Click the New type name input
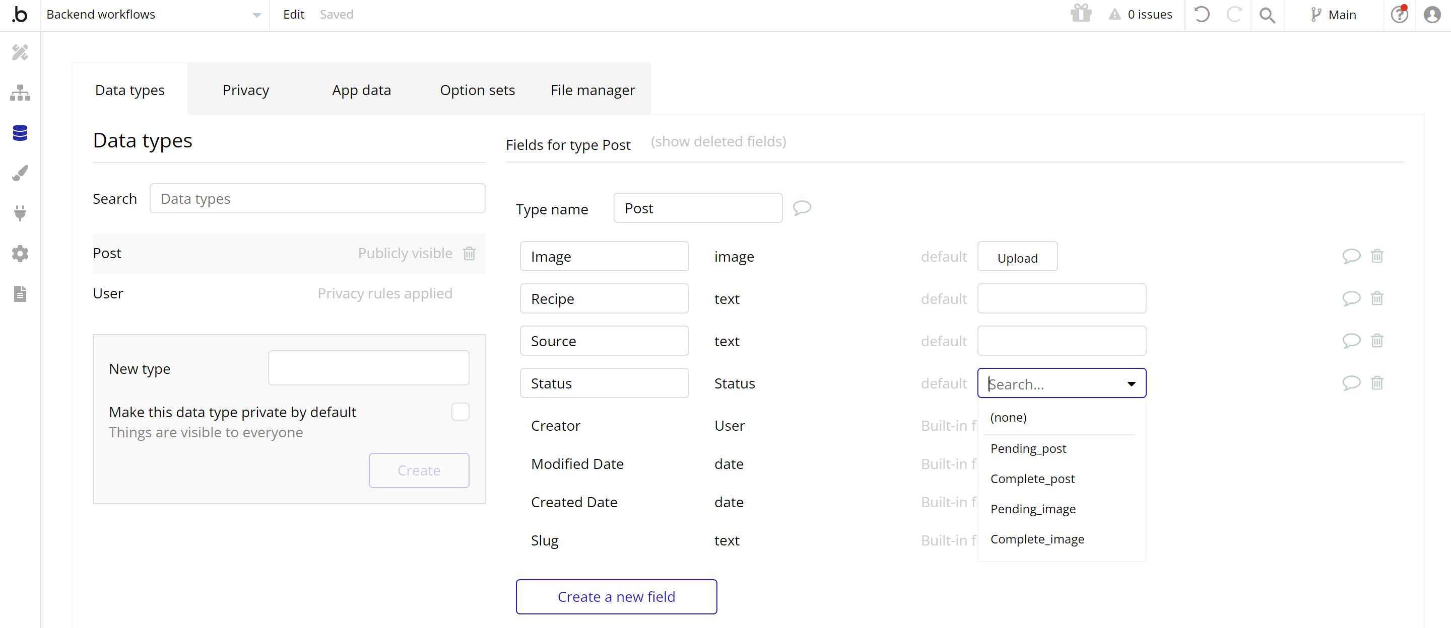 point(368,368)
